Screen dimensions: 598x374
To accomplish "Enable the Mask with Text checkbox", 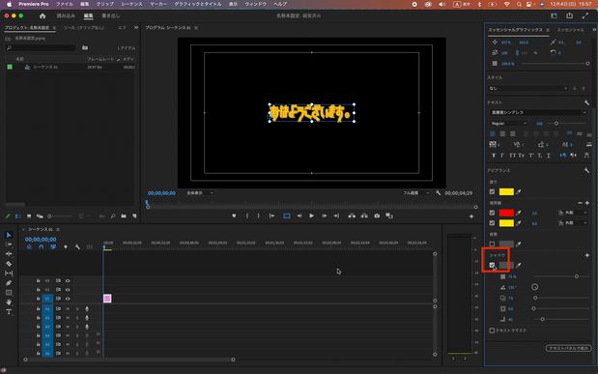I will coord(492,331).
